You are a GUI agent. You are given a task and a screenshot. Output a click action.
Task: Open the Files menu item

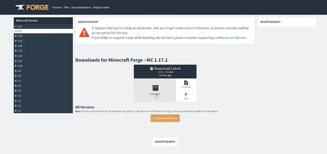pyautogui.click(x=66, y=7)
